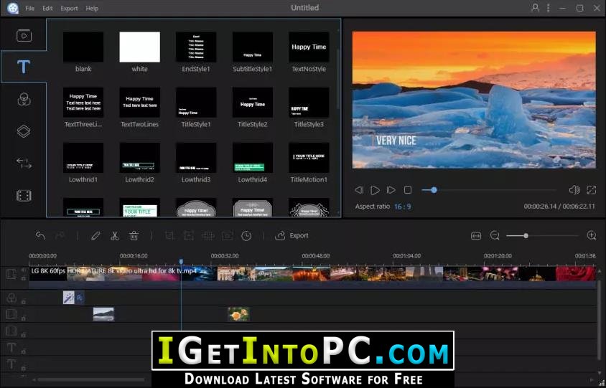Select the Lowthrid3 template
This screenshot has width=606, height=388.
click(196, 163)
